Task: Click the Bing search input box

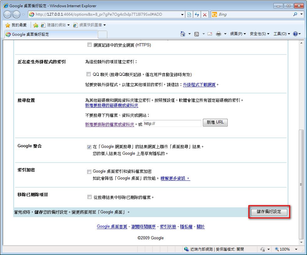Action: 255,14
